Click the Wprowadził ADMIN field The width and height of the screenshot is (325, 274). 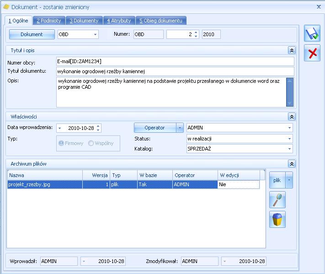pyautogui.click(x=59, y=261)
